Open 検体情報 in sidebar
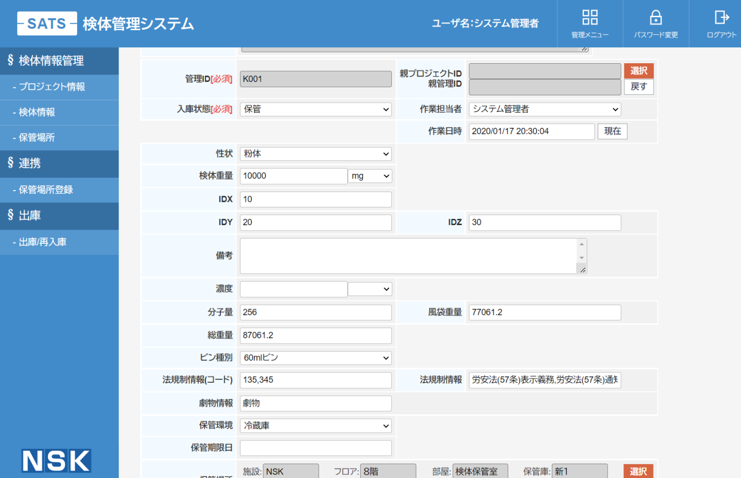Viewport: 741px width, 478px height. pos(59,113)
